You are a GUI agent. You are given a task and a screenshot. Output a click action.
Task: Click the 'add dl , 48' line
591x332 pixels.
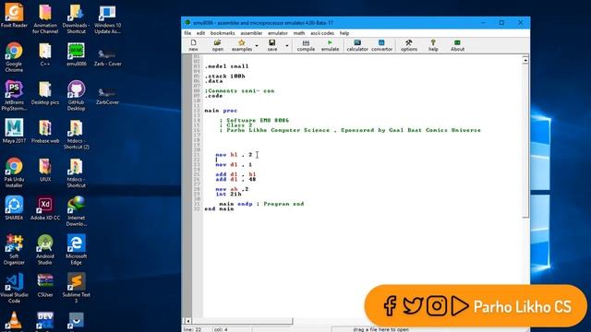235,180
